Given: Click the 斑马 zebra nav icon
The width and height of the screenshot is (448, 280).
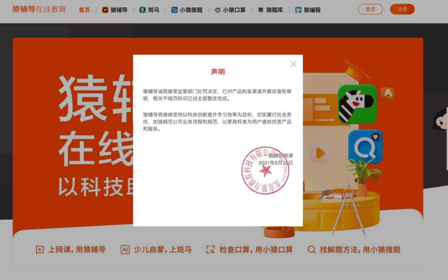Looking at the screenshot, I should [142, 10].
